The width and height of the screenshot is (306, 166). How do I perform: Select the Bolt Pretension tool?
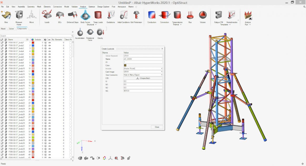click(136, 15)
